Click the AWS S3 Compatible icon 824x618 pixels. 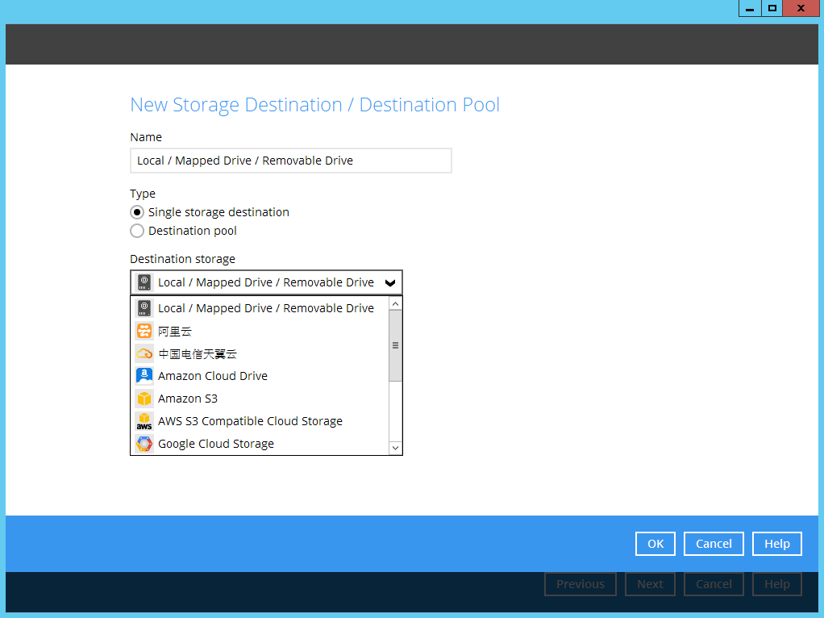144,421
